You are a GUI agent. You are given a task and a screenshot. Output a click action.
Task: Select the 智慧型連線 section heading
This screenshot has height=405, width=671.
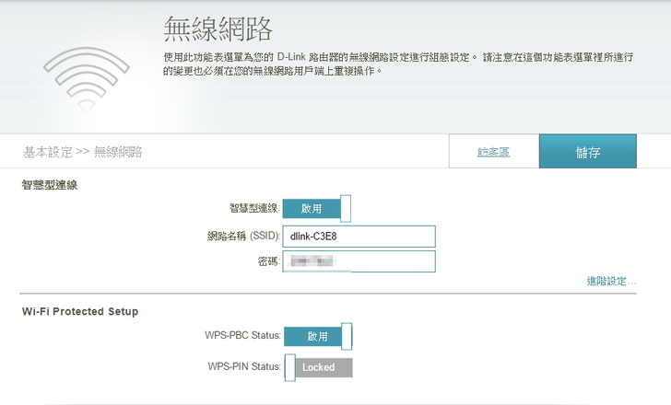pyautogui.click(x=50, y=185)
